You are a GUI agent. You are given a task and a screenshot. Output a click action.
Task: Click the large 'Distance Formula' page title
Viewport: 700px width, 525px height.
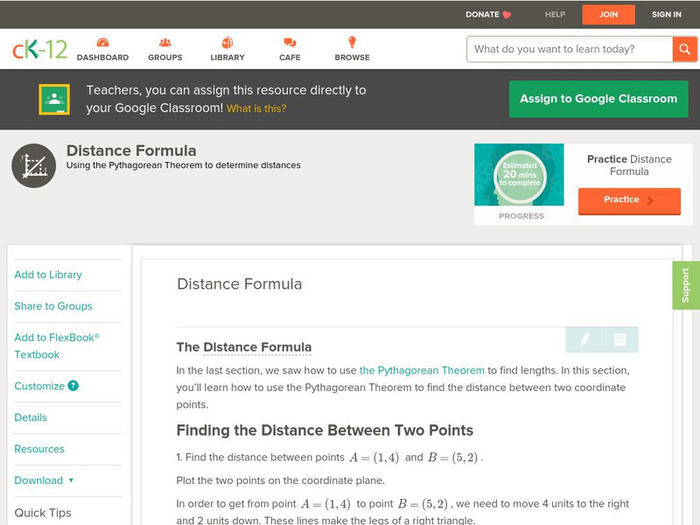(131, 150)
